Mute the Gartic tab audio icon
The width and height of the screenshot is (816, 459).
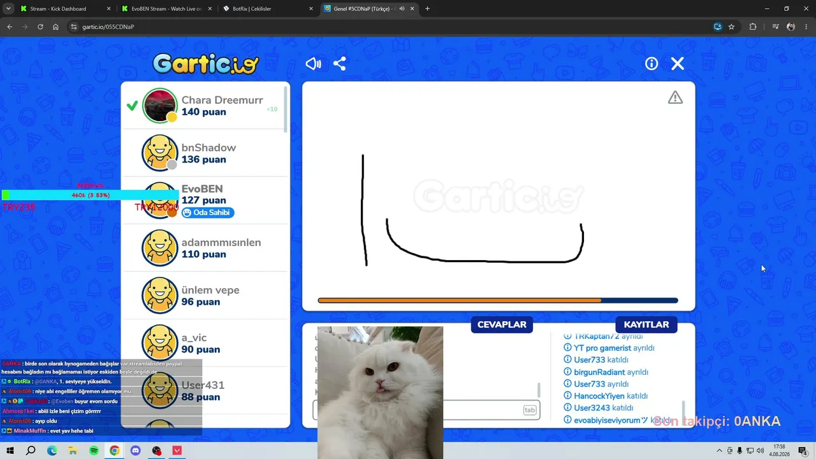402,9
